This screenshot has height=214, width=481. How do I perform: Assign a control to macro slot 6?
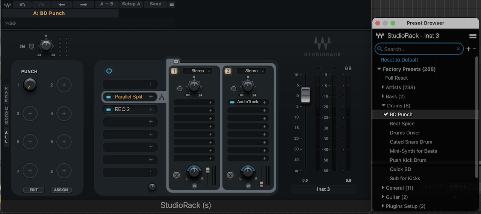click(64, 142)
